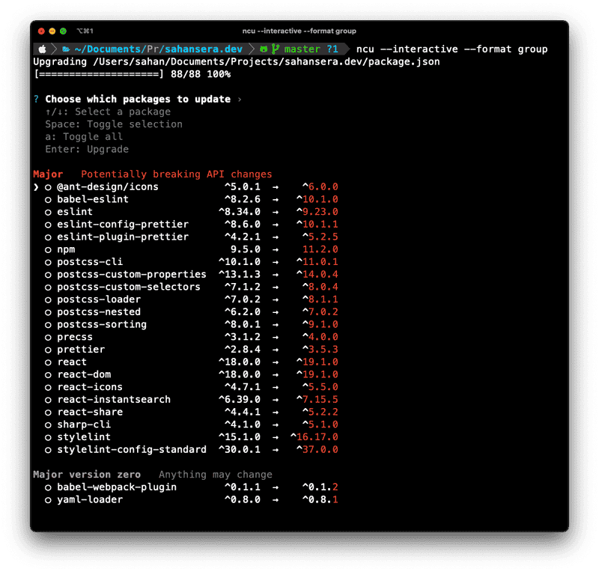Click the window title 'ncu --interactive --format group'

[299, 31]
